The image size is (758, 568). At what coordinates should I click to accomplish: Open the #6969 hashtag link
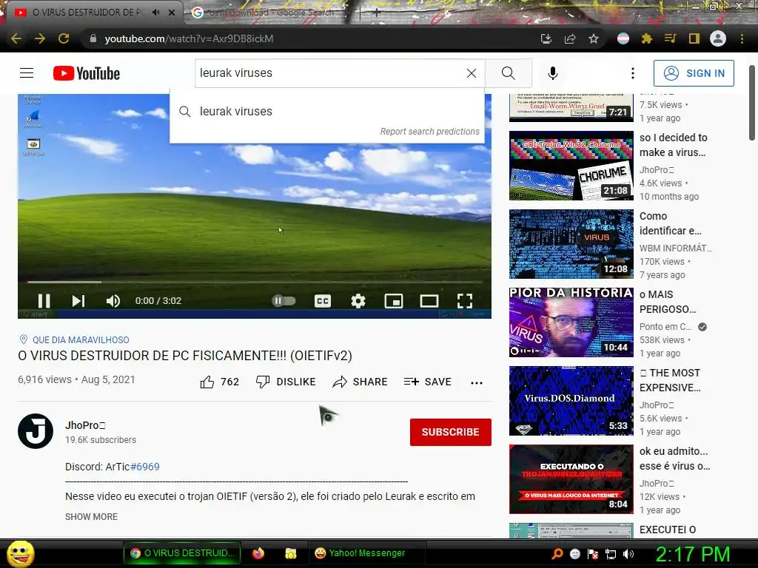[x=145, y=467]
